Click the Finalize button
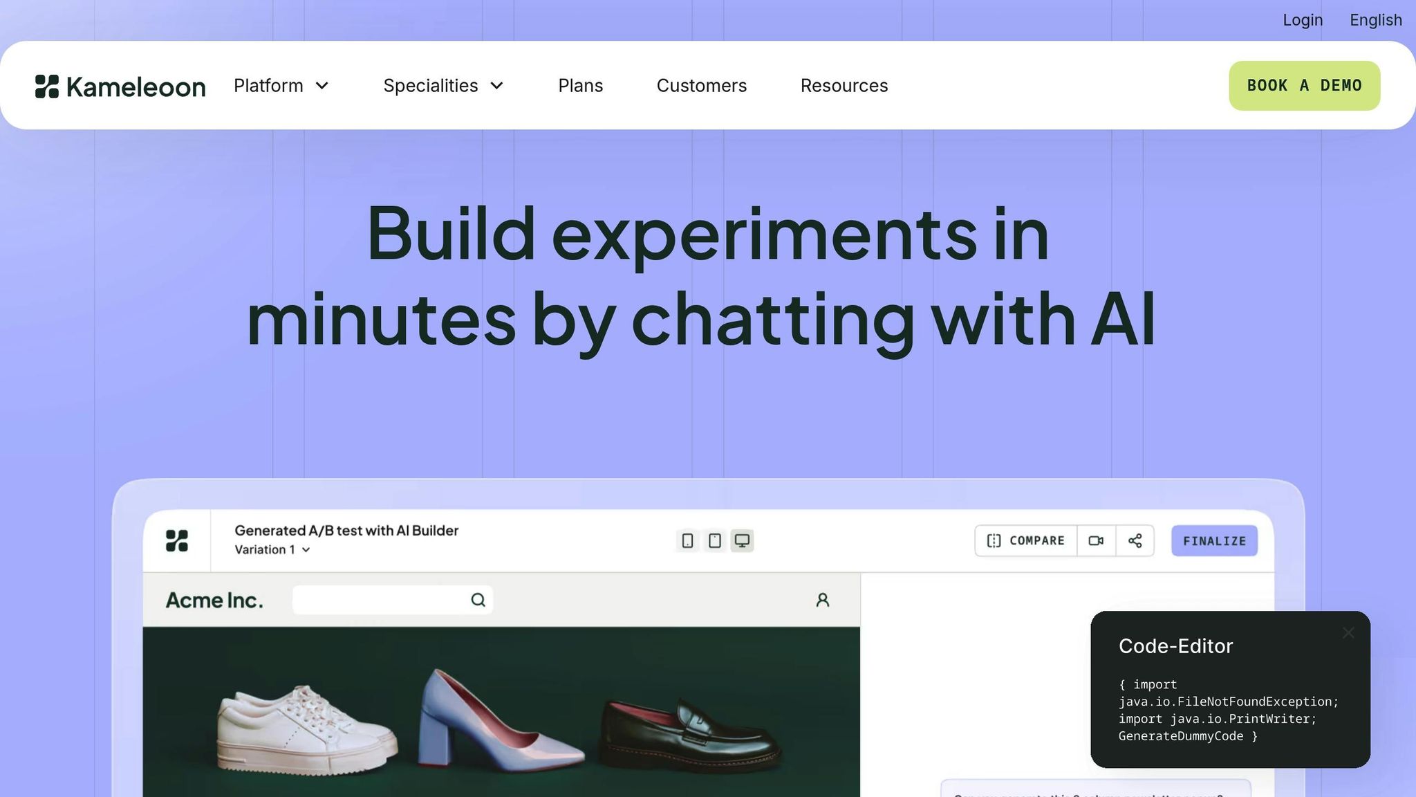Viewport: 1416px width, 797px height. click(x=1214, y=541)
